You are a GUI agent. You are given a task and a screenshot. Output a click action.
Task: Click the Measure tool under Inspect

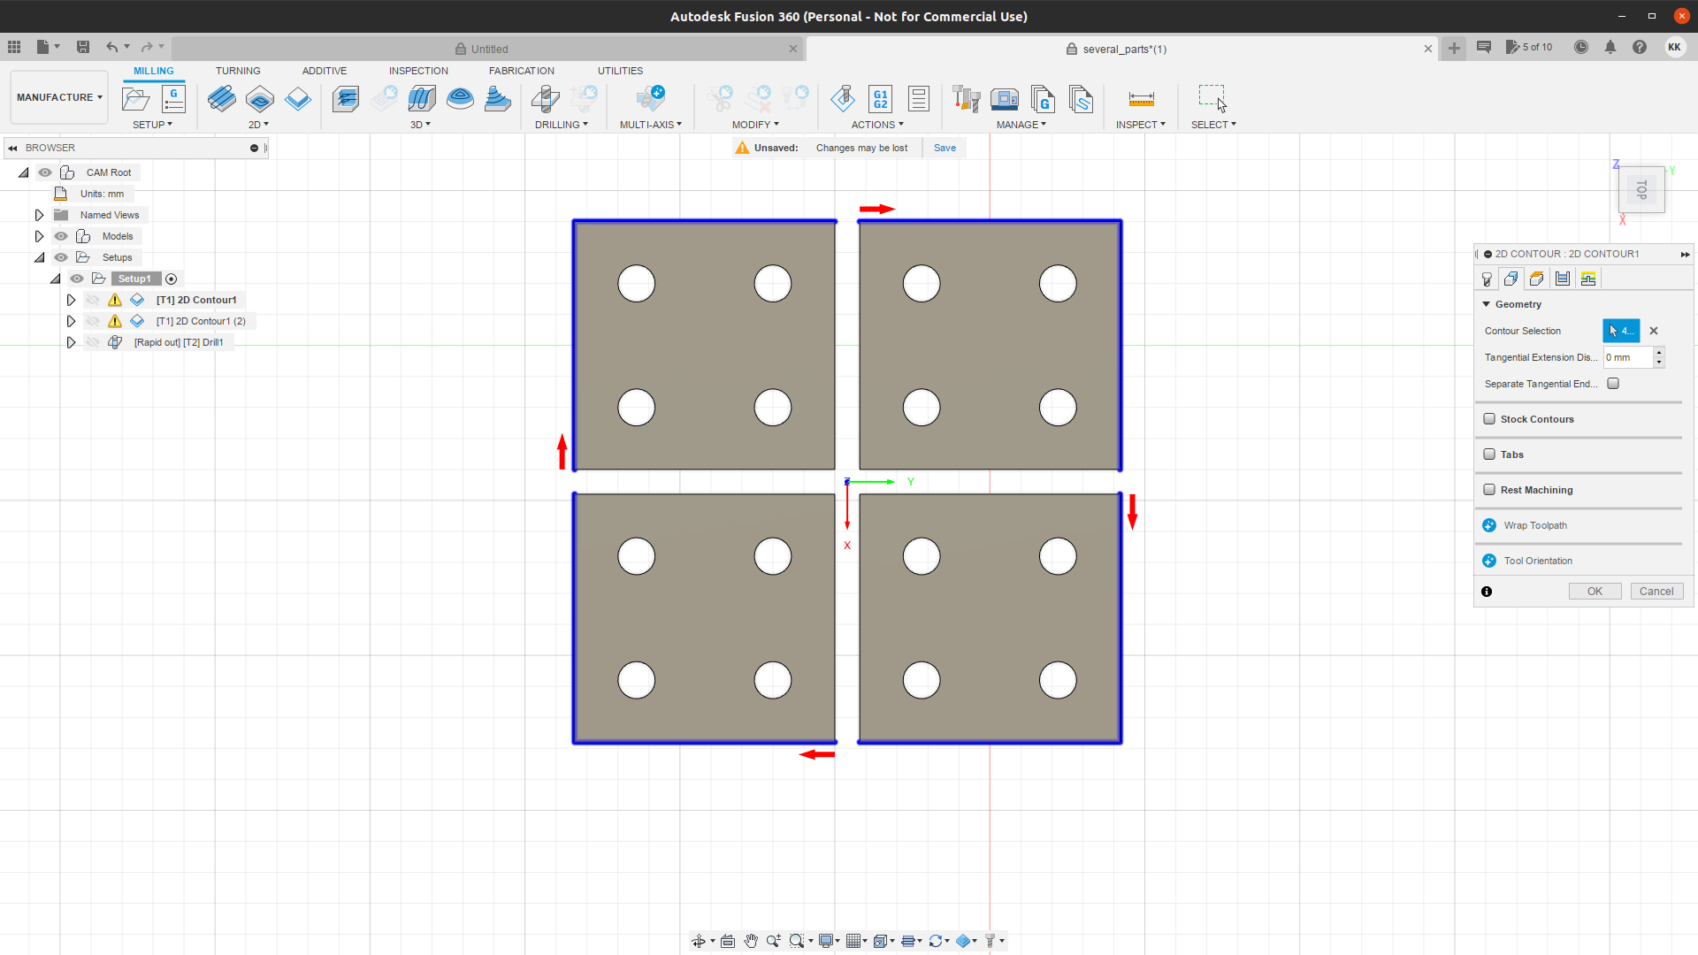(1141, 98)
